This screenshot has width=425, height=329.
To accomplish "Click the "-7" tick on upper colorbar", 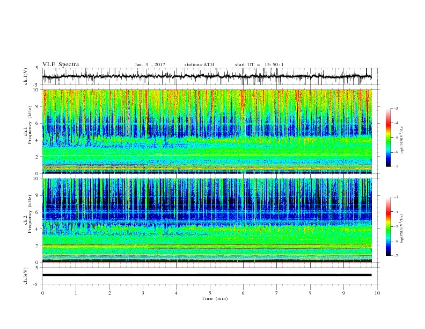I will click(395, 167).
